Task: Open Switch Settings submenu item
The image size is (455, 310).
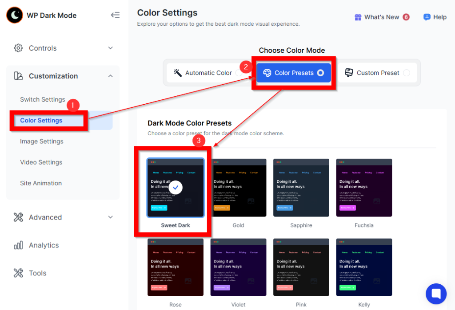Action: pos(42,99)
